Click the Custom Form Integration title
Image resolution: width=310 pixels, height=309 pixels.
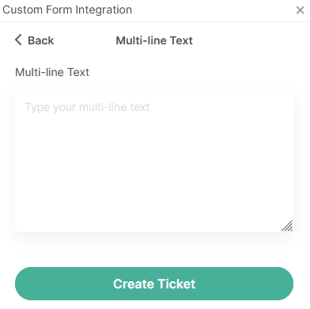click(67, 10)
